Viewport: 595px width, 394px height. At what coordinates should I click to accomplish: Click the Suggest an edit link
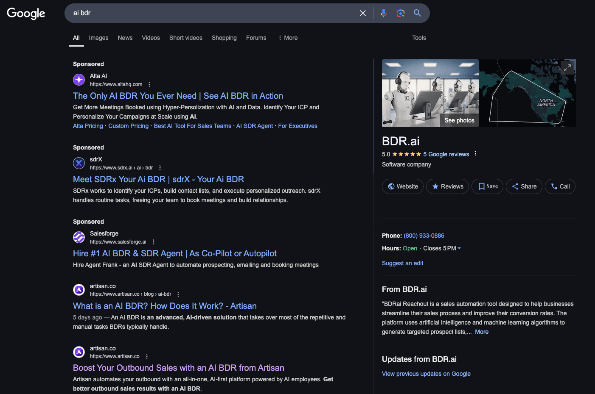(x=402, y=263)
